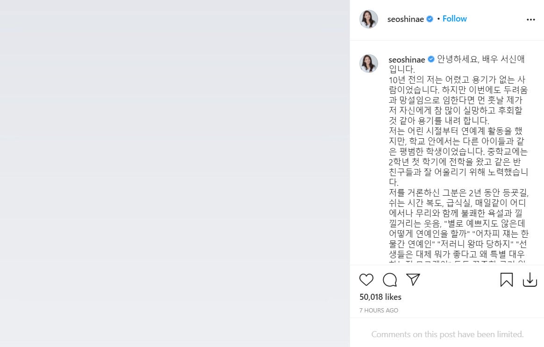The height and width of the screenshot is (347, 544).
Task: Click the blank post image area
Action: [x=175, y=173]
